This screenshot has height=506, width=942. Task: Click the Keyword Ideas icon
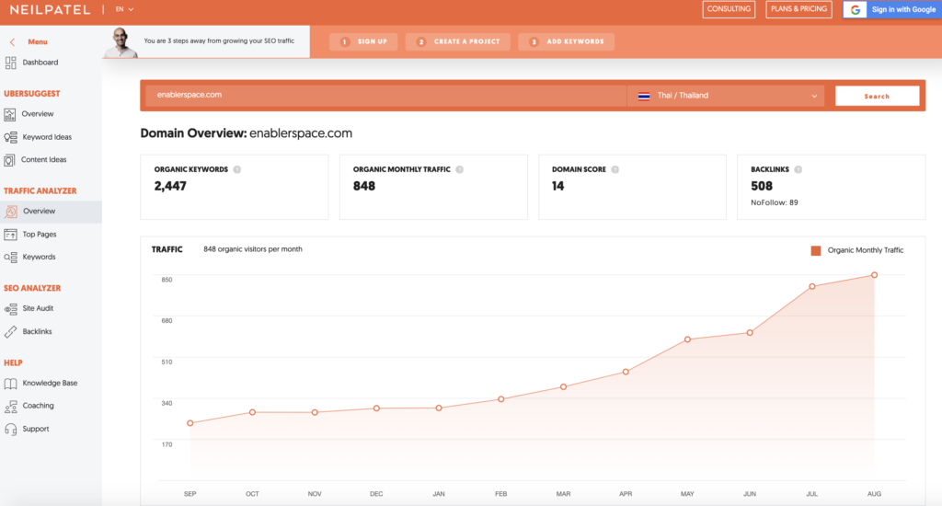coord(10,137)
